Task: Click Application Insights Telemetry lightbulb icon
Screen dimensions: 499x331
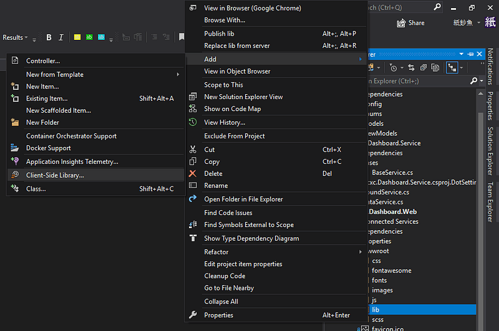Action: point(15,161)
